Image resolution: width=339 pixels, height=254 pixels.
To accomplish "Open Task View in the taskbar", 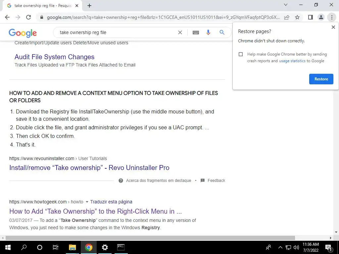I will pyautogui.click(x=56, y=247).
